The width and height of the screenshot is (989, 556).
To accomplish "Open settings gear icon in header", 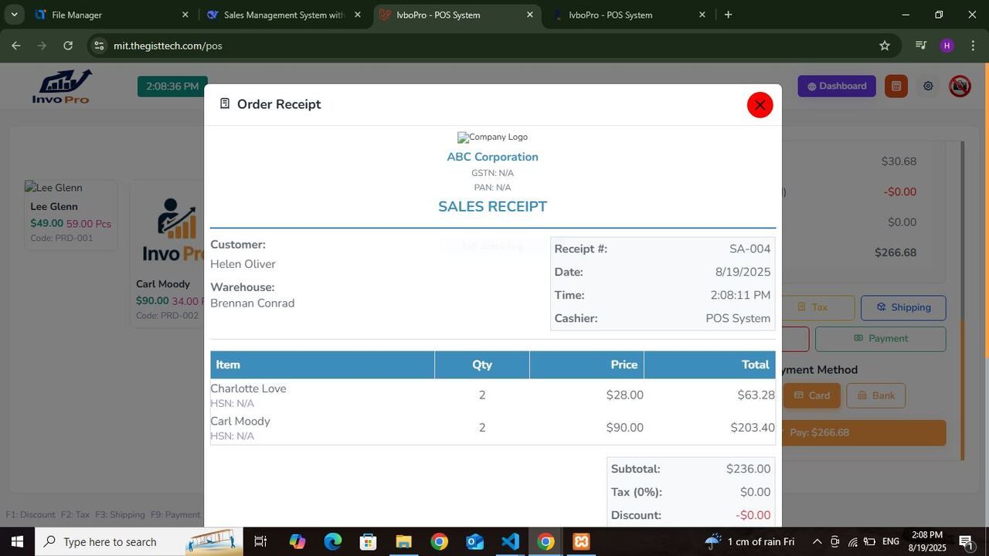I will click(x=928, y=86).
